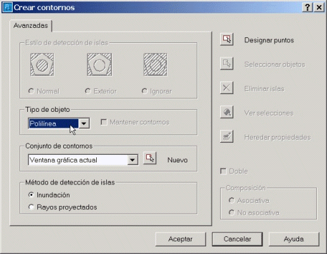Open the Polilínea dropdown arrow

click(x=84, y=124)
